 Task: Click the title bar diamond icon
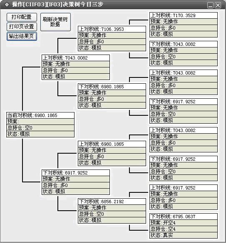click(7, 5)
